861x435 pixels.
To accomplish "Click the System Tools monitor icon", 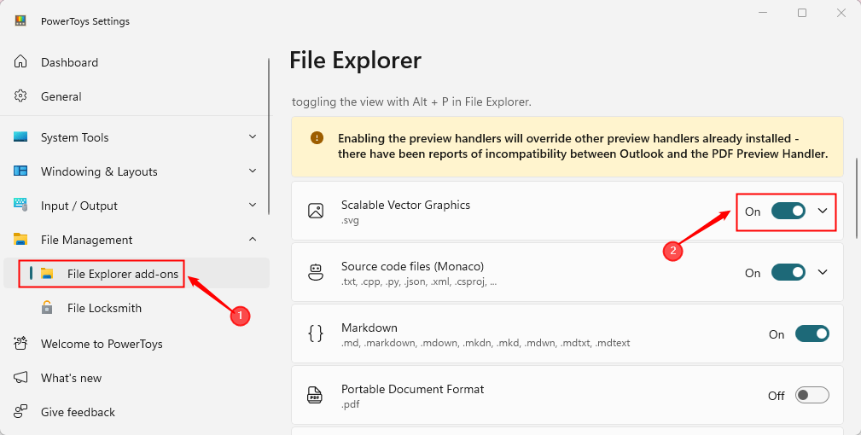I will [x=20, y=137].
